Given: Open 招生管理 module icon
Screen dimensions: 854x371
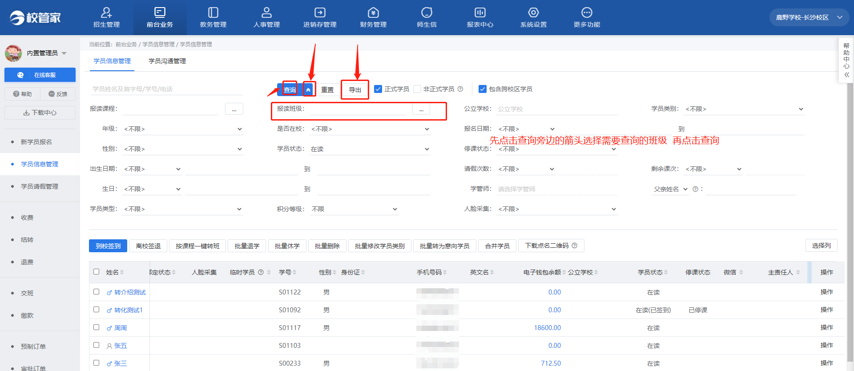Looking at the screenshot, I should coord(106,12).
